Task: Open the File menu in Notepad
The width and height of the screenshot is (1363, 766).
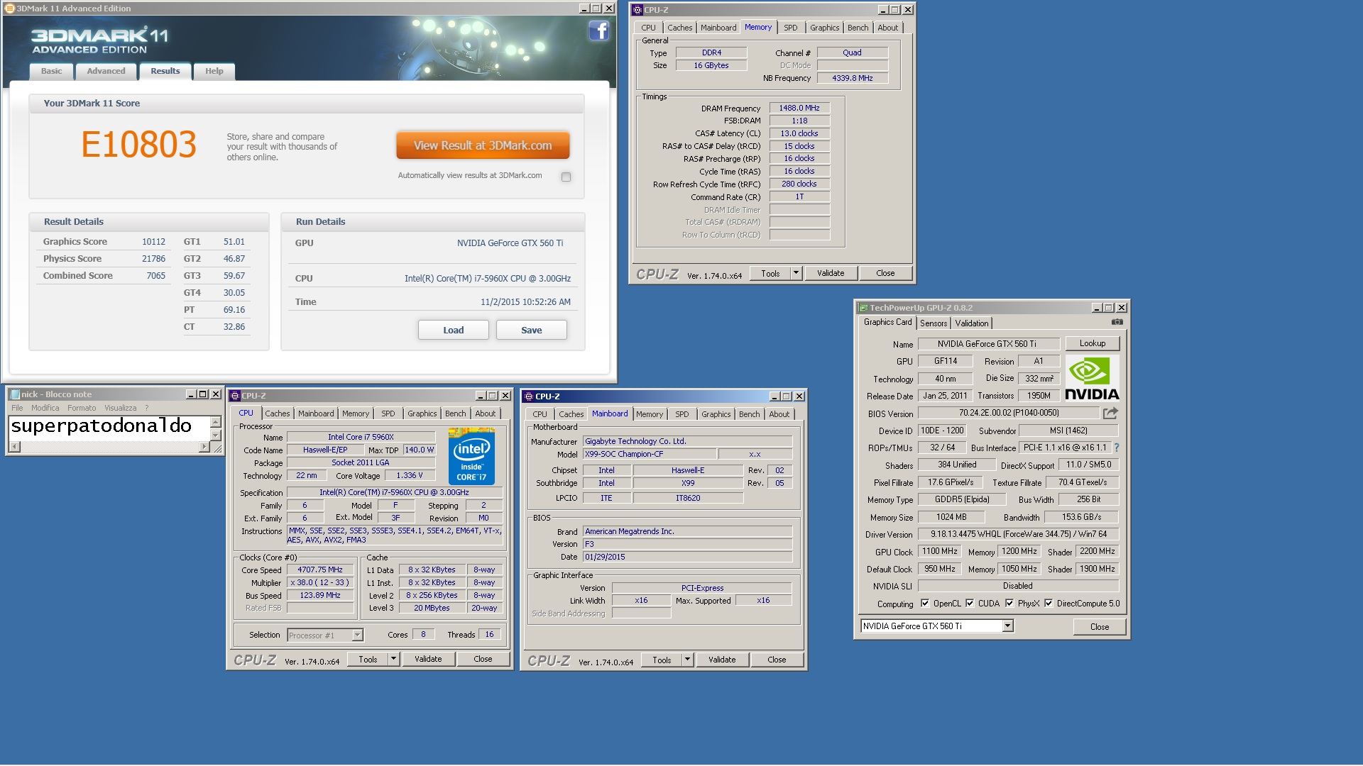Action: click(x=17, y=408)
